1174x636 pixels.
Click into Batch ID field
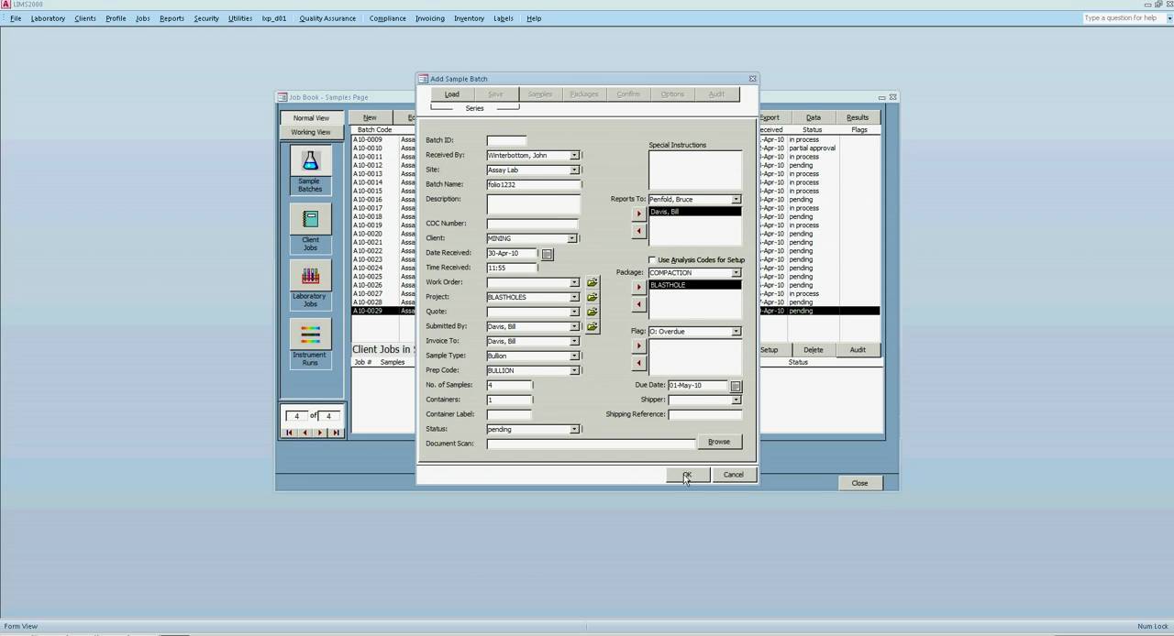click(x=506, y=140)
